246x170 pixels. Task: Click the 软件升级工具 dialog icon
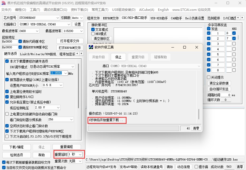pyautogui.click(x=91, y=47)
